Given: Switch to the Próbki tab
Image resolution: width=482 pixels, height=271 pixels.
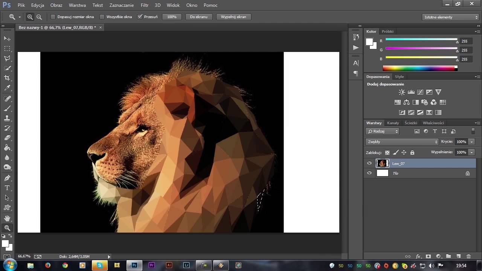Looking at the screenshot, I should pyautogui.click(x=387, y=32).
